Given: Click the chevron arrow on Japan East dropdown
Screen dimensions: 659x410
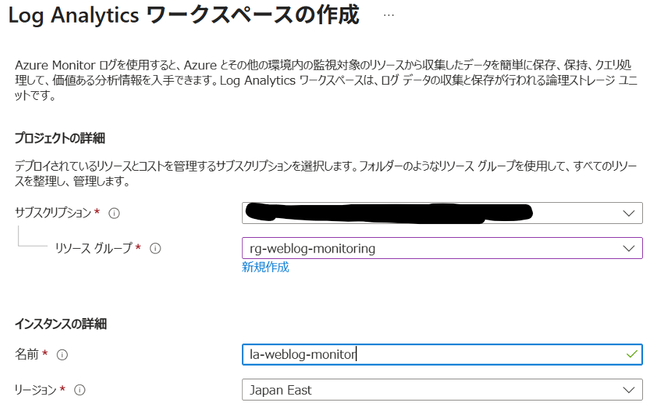Looking at the screenshot, I should (x=629, y=390).
